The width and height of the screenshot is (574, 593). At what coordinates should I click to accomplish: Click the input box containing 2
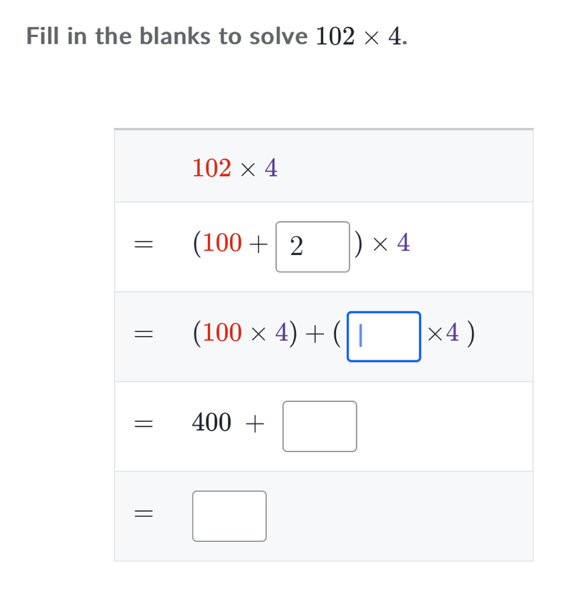pos(312,247)
